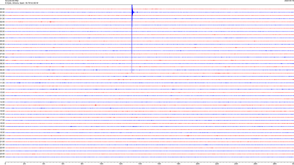Click the 21:30 time label

pos(2,145)
